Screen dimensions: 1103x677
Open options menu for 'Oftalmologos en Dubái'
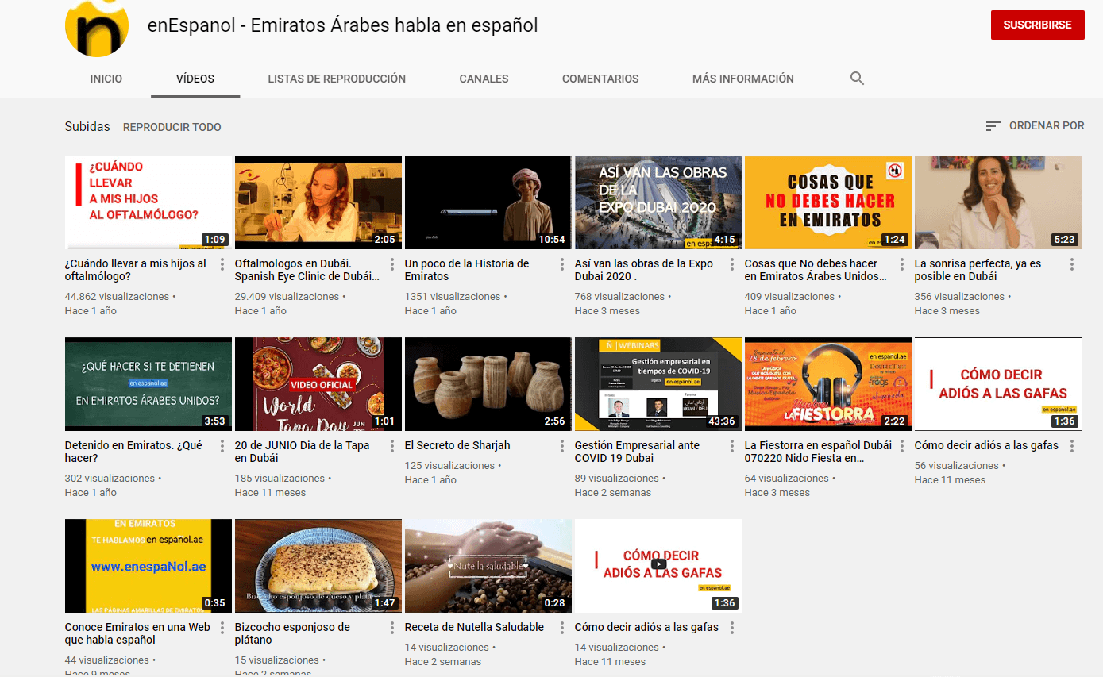click(x=392, y=264)
